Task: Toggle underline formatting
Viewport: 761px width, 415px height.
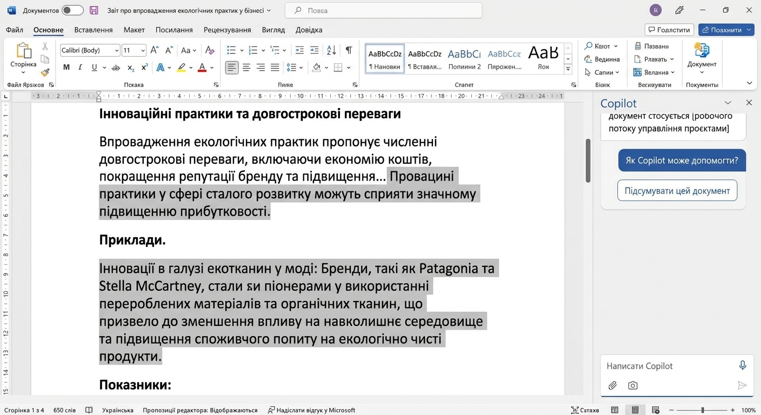Action: 95,68
